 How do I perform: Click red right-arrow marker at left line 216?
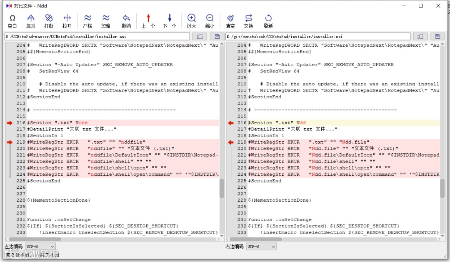point(10,123)
